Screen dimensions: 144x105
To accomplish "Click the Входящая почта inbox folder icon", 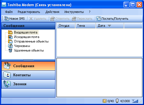I will point(10,32).
